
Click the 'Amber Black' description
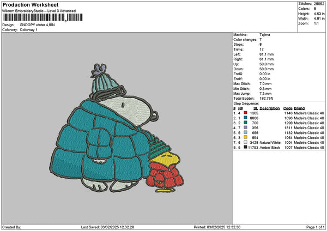click(270, 148)
